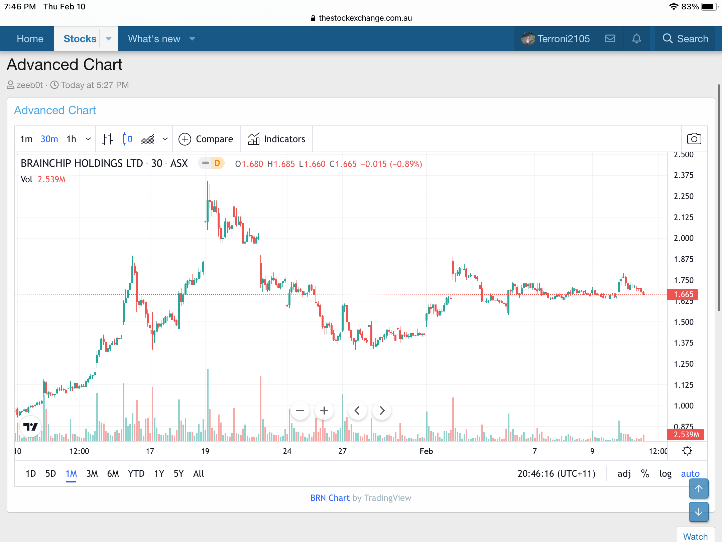Click BRAINCHIP HOLDINGS LTD symbol title

pyautogui.click(x=82, y=163)
